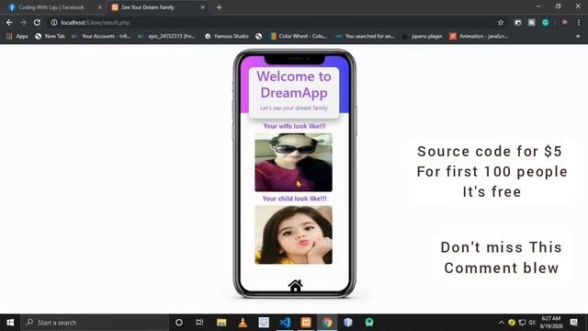Click the 'Let's see your dream family' subtitle

(294, 108)
